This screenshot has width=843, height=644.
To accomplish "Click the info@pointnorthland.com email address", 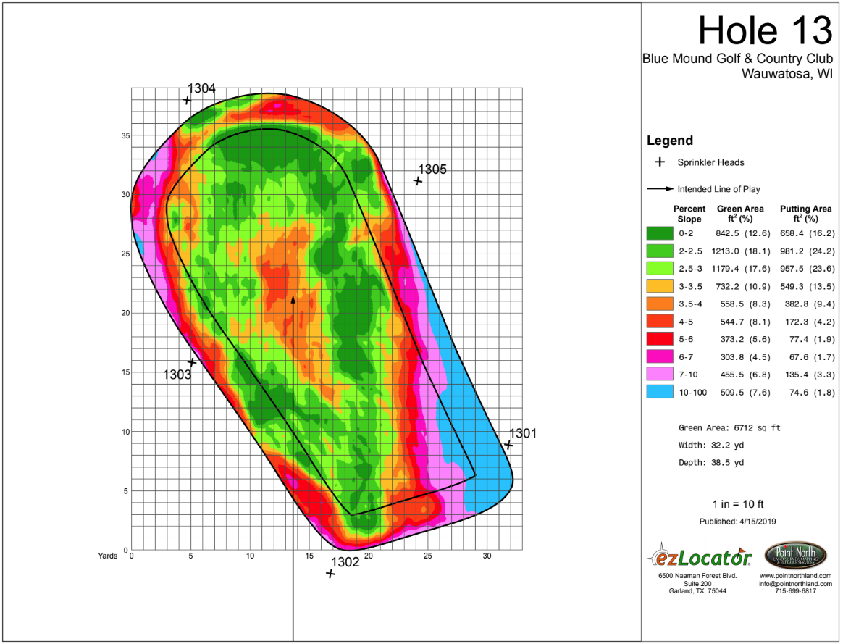I will 795,584.
